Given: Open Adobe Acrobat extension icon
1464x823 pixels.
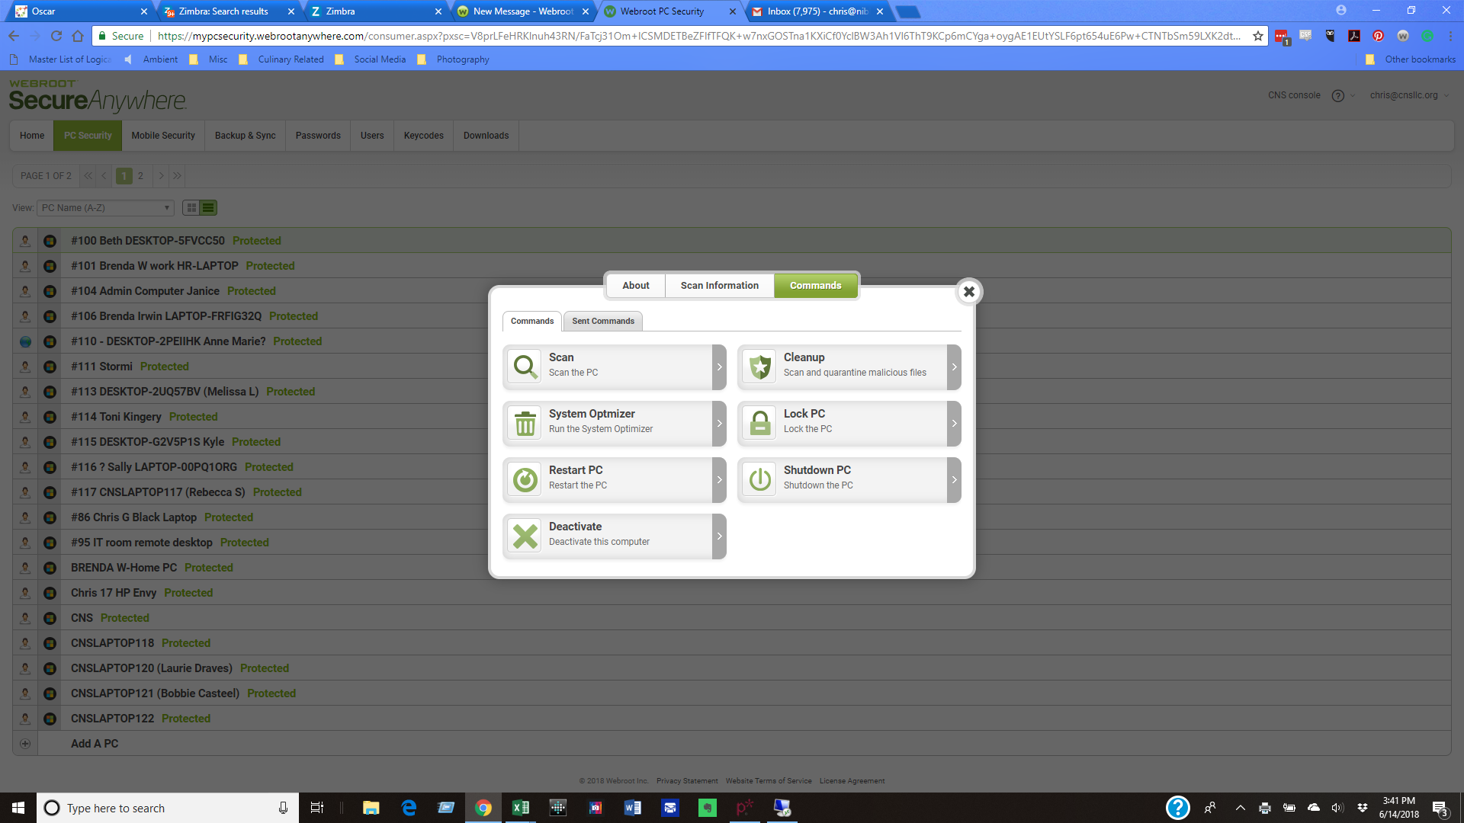Looking at the screenshot, I should [x=1354, y=36].
